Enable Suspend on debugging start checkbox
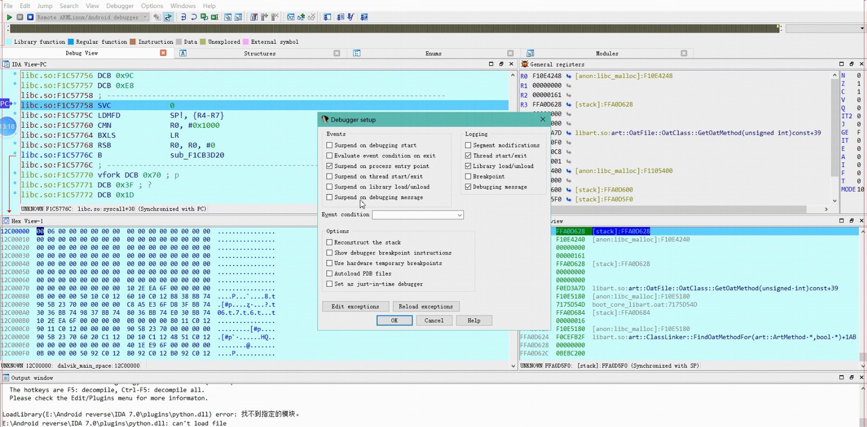The height and width of the screenshot is (427, 867). click(329, 146)
